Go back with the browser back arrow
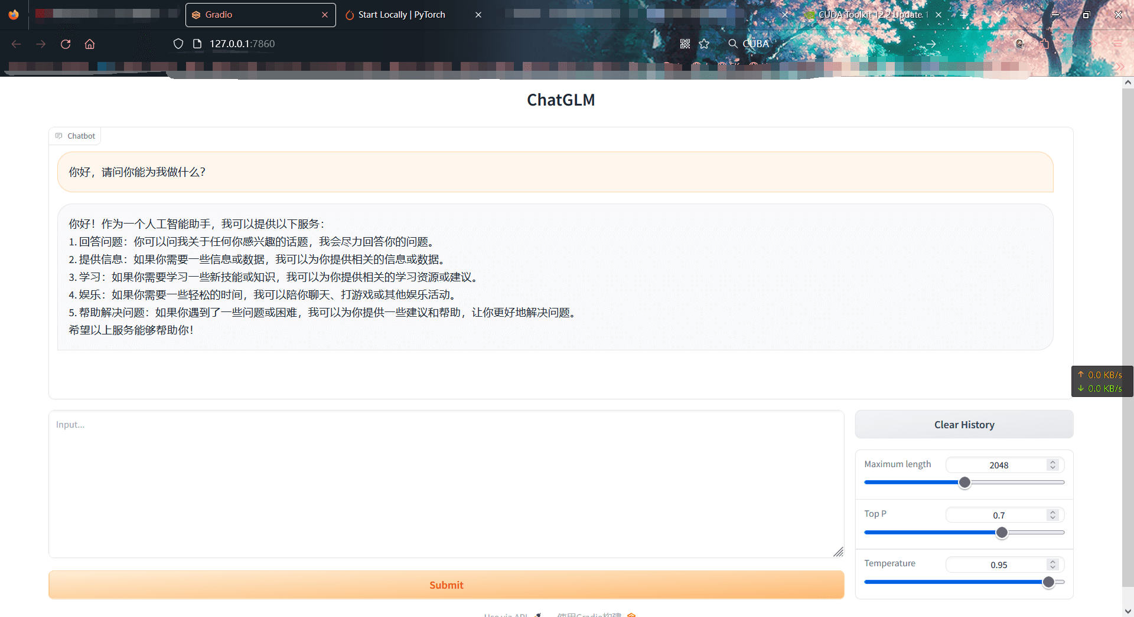Screen dimensions: 1134x617 [x=16, y=44]
